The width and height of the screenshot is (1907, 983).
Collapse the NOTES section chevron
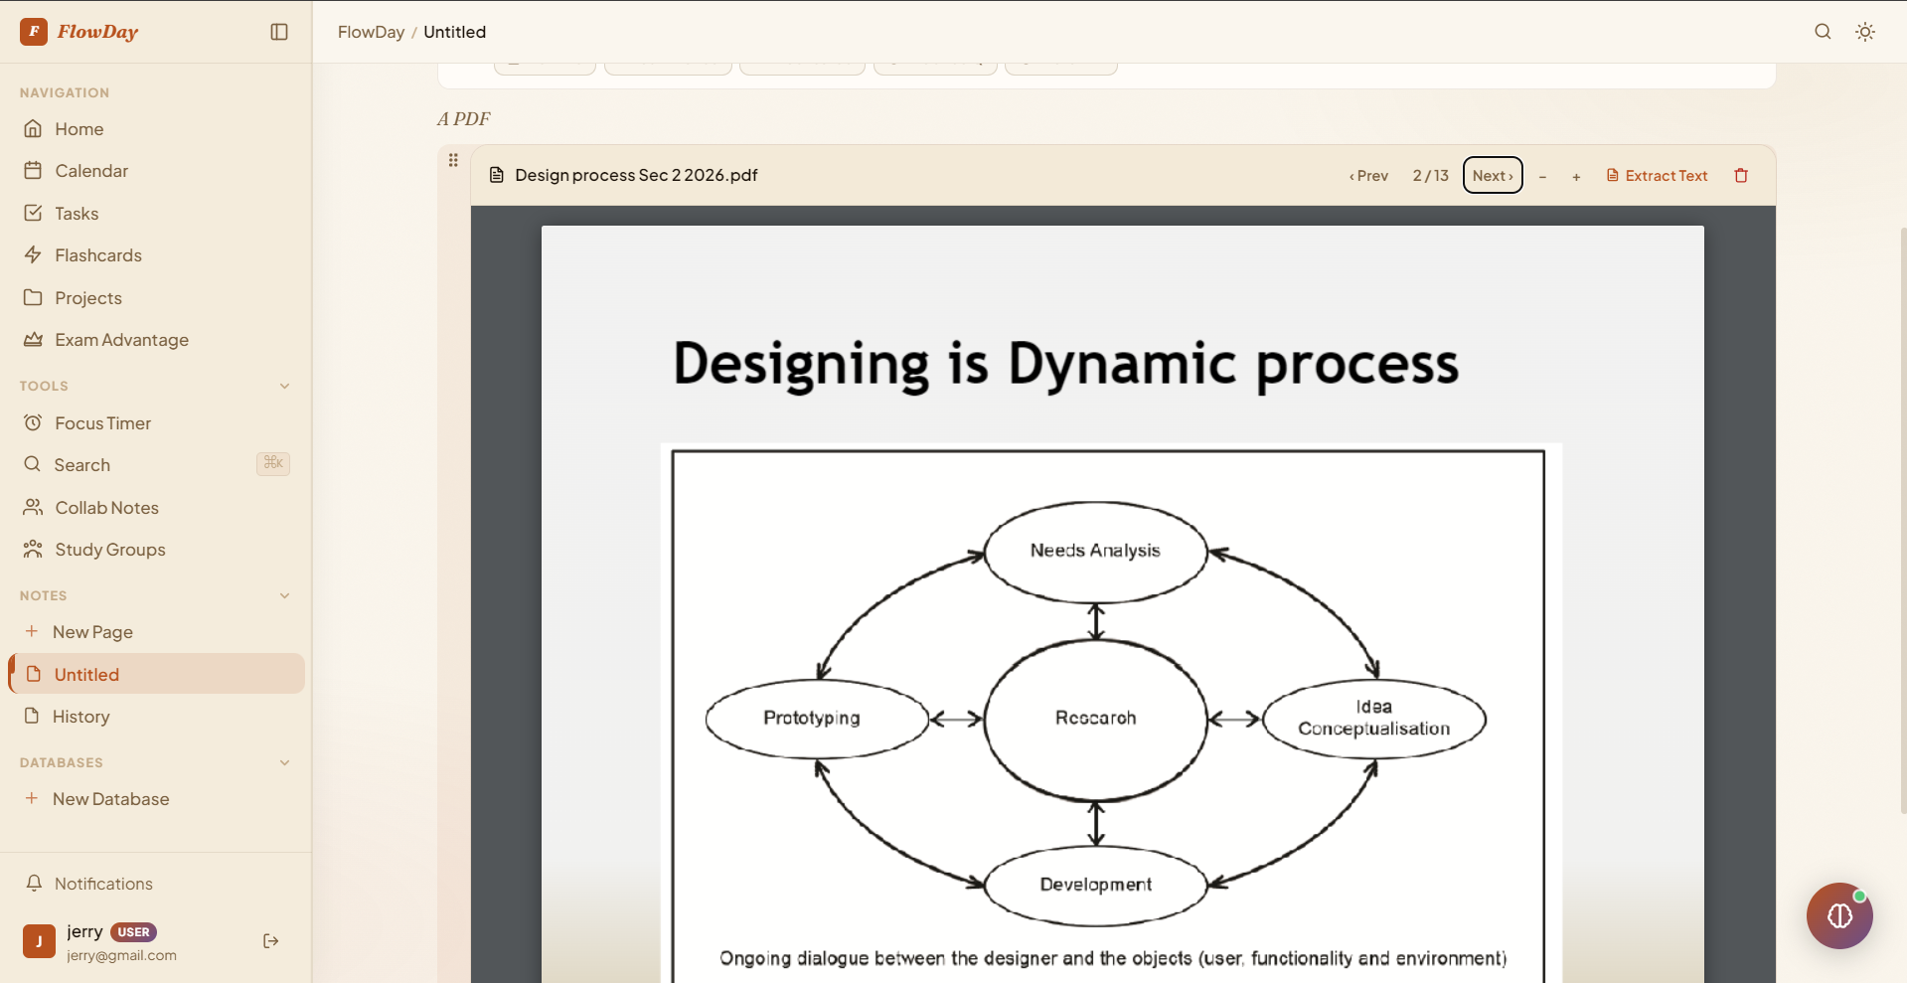tap(285, 595)
